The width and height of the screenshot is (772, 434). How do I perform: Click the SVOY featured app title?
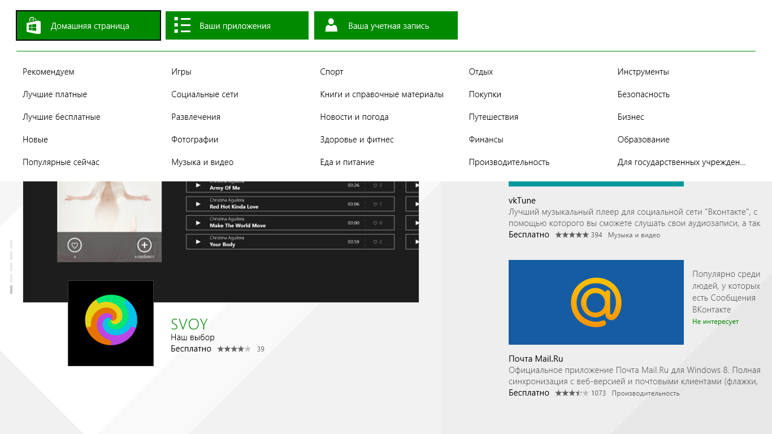coord(189,324)
